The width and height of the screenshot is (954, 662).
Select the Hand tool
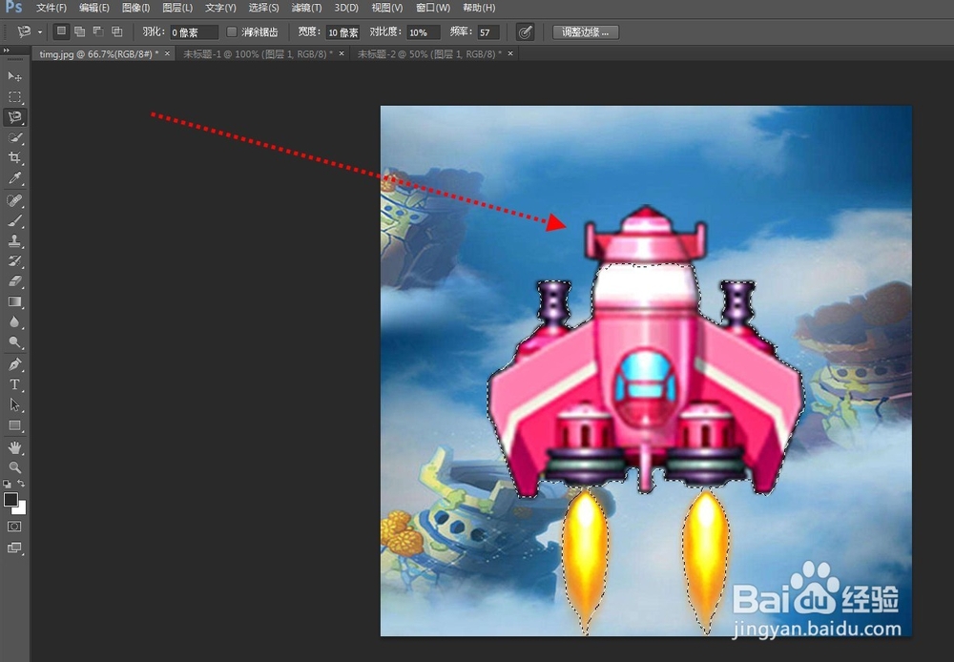(14, 447)
